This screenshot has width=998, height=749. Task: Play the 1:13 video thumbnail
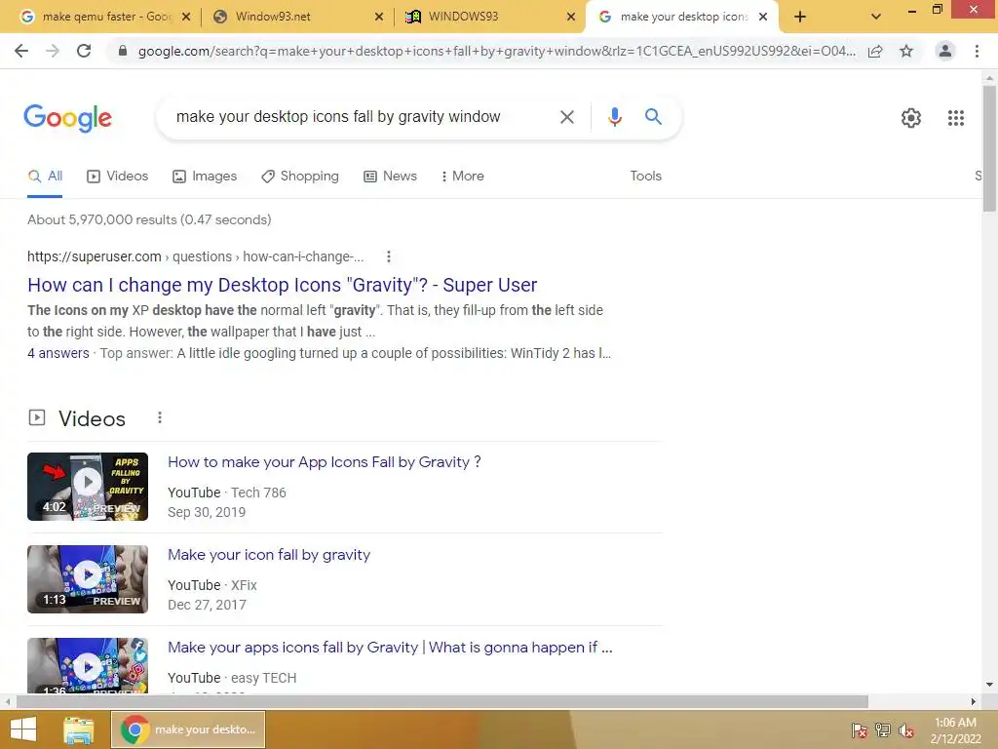88,579
